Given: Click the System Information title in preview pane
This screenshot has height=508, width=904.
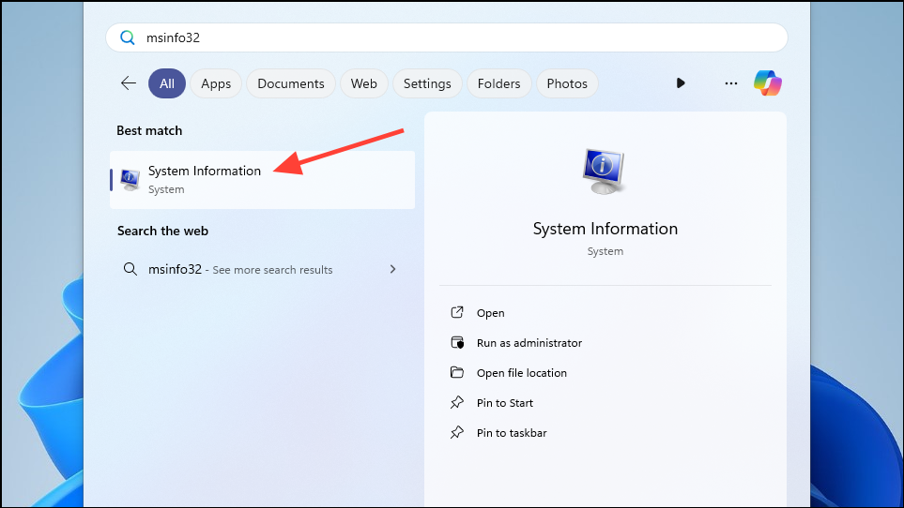Looking at the screenshot, I should pyautogui.click(x=605, y=229).
